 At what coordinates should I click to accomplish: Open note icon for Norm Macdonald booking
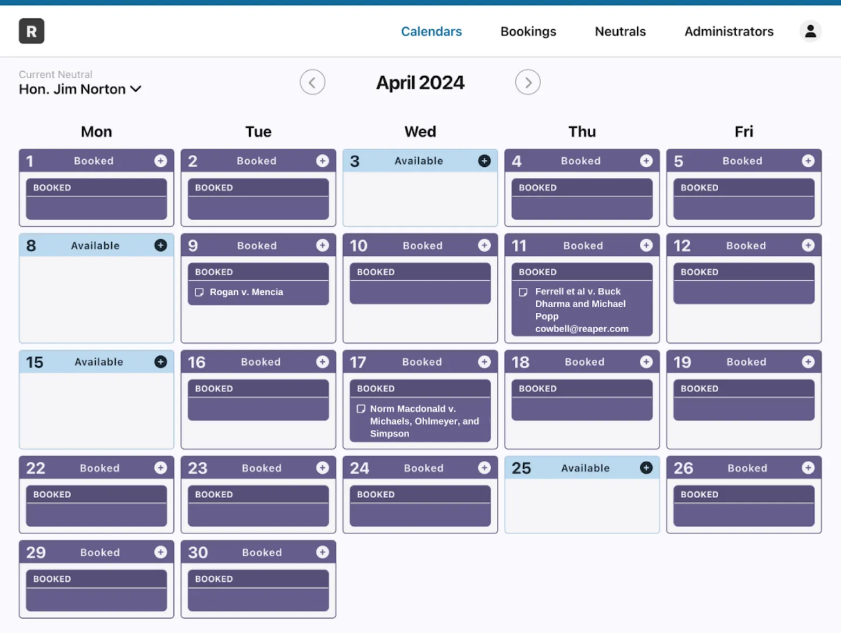(x=361, y=409)
